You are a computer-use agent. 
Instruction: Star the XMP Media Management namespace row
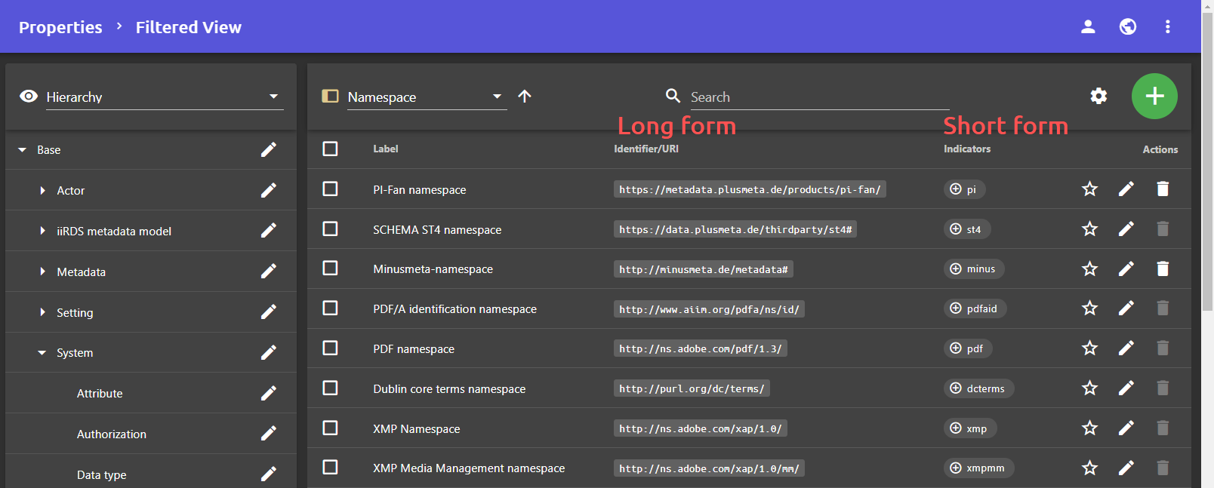coord(1089,468)
